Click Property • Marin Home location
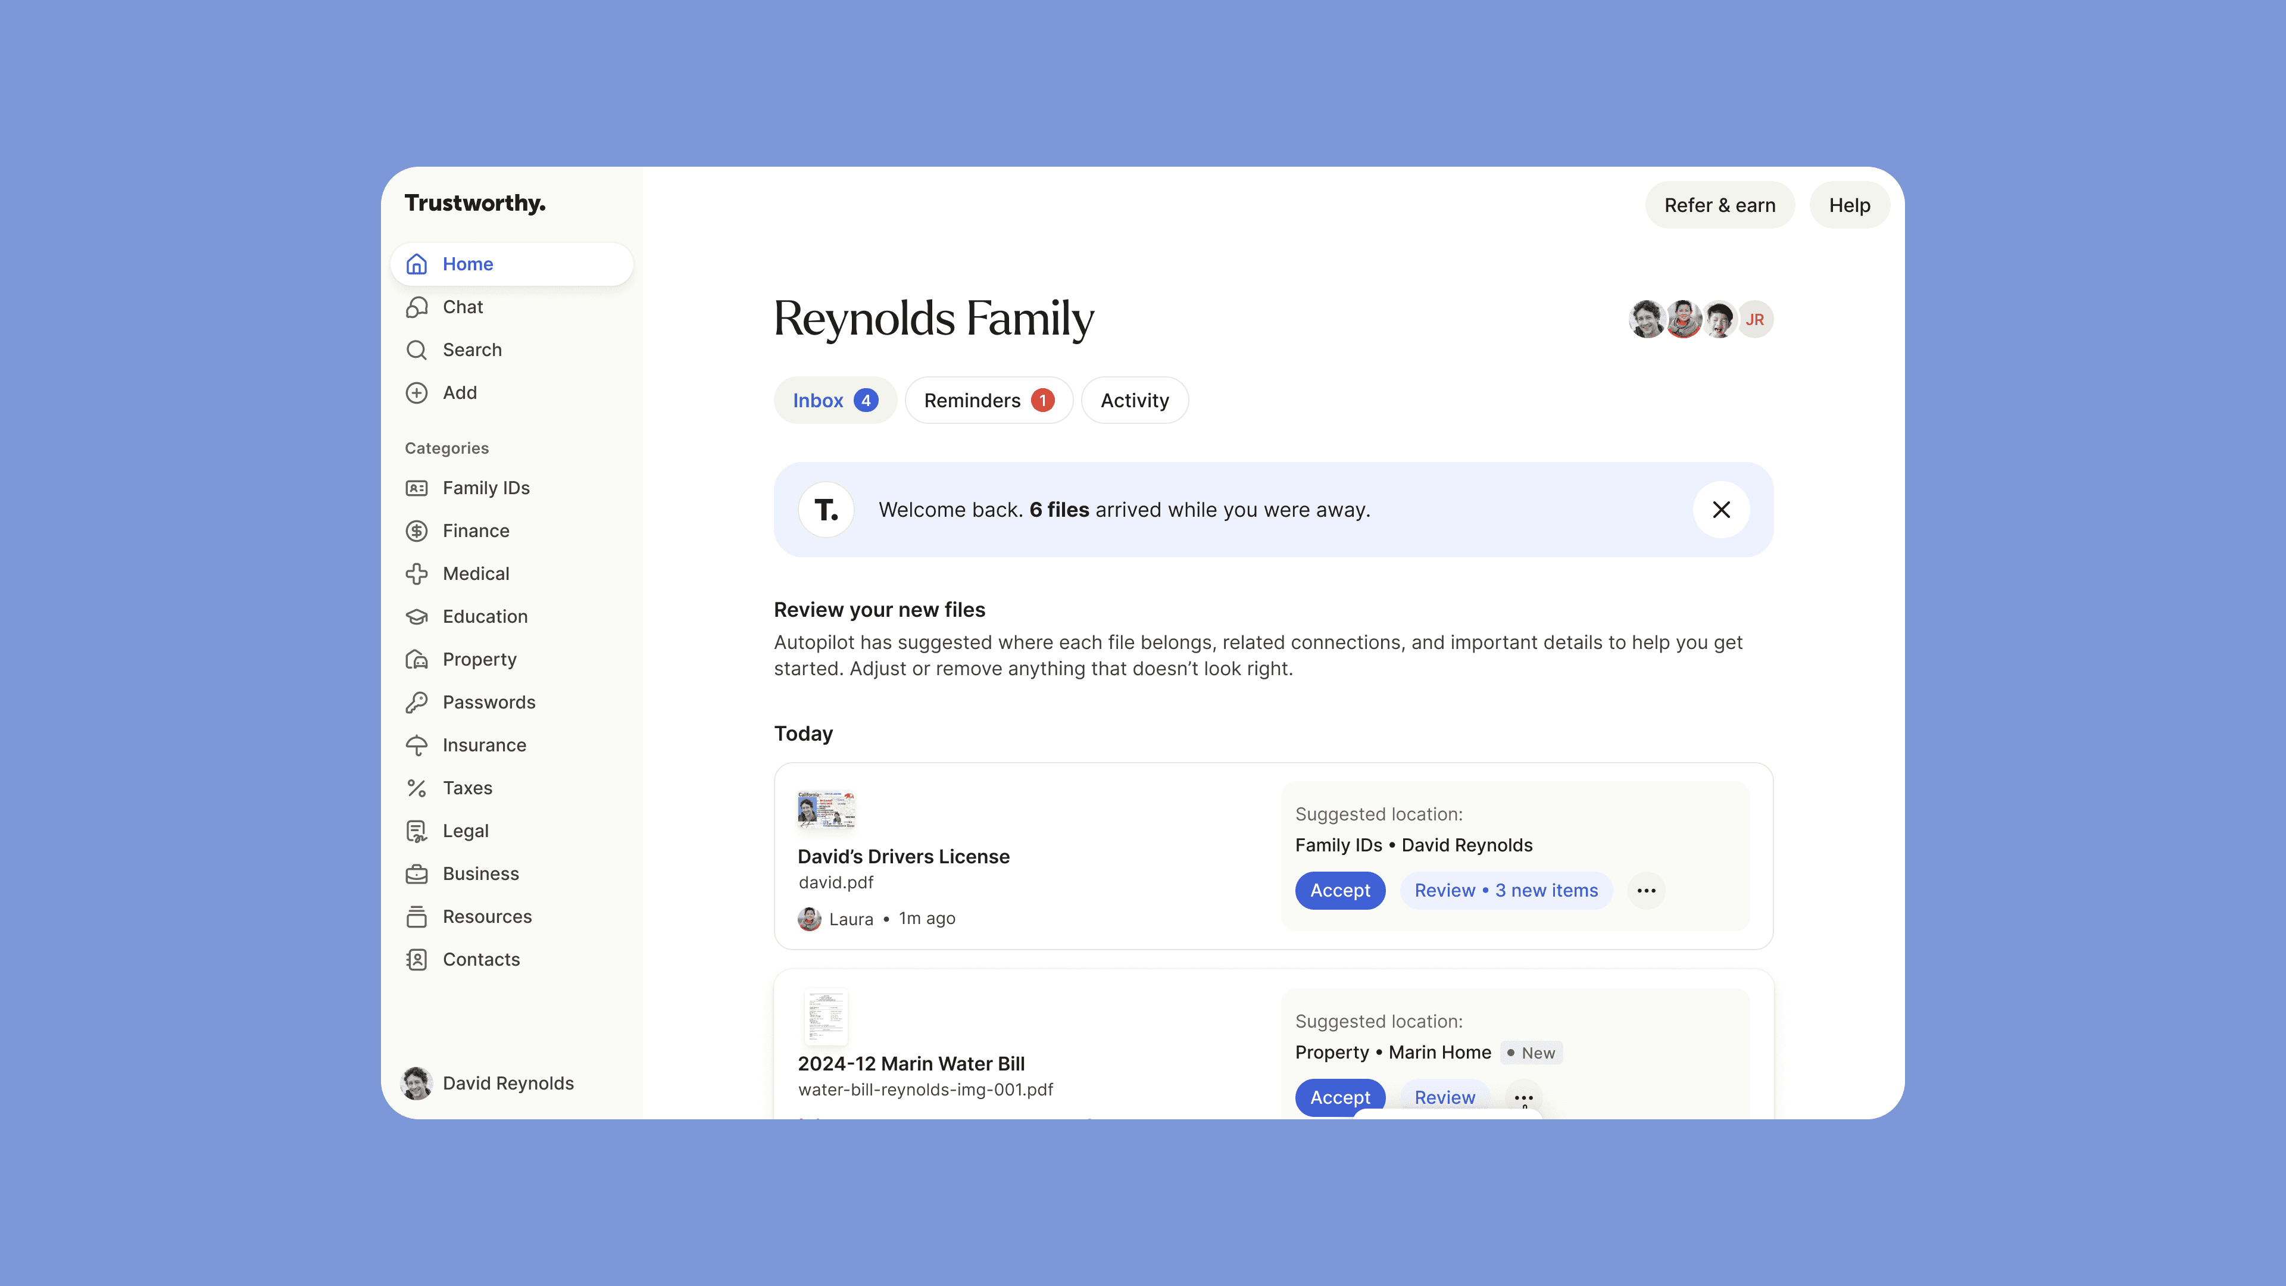2286x1286 pixels. tap(1393, 1053)
